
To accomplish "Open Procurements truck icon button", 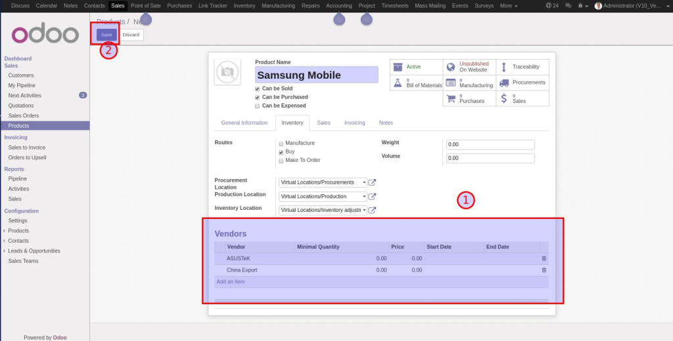I will 504,83.
